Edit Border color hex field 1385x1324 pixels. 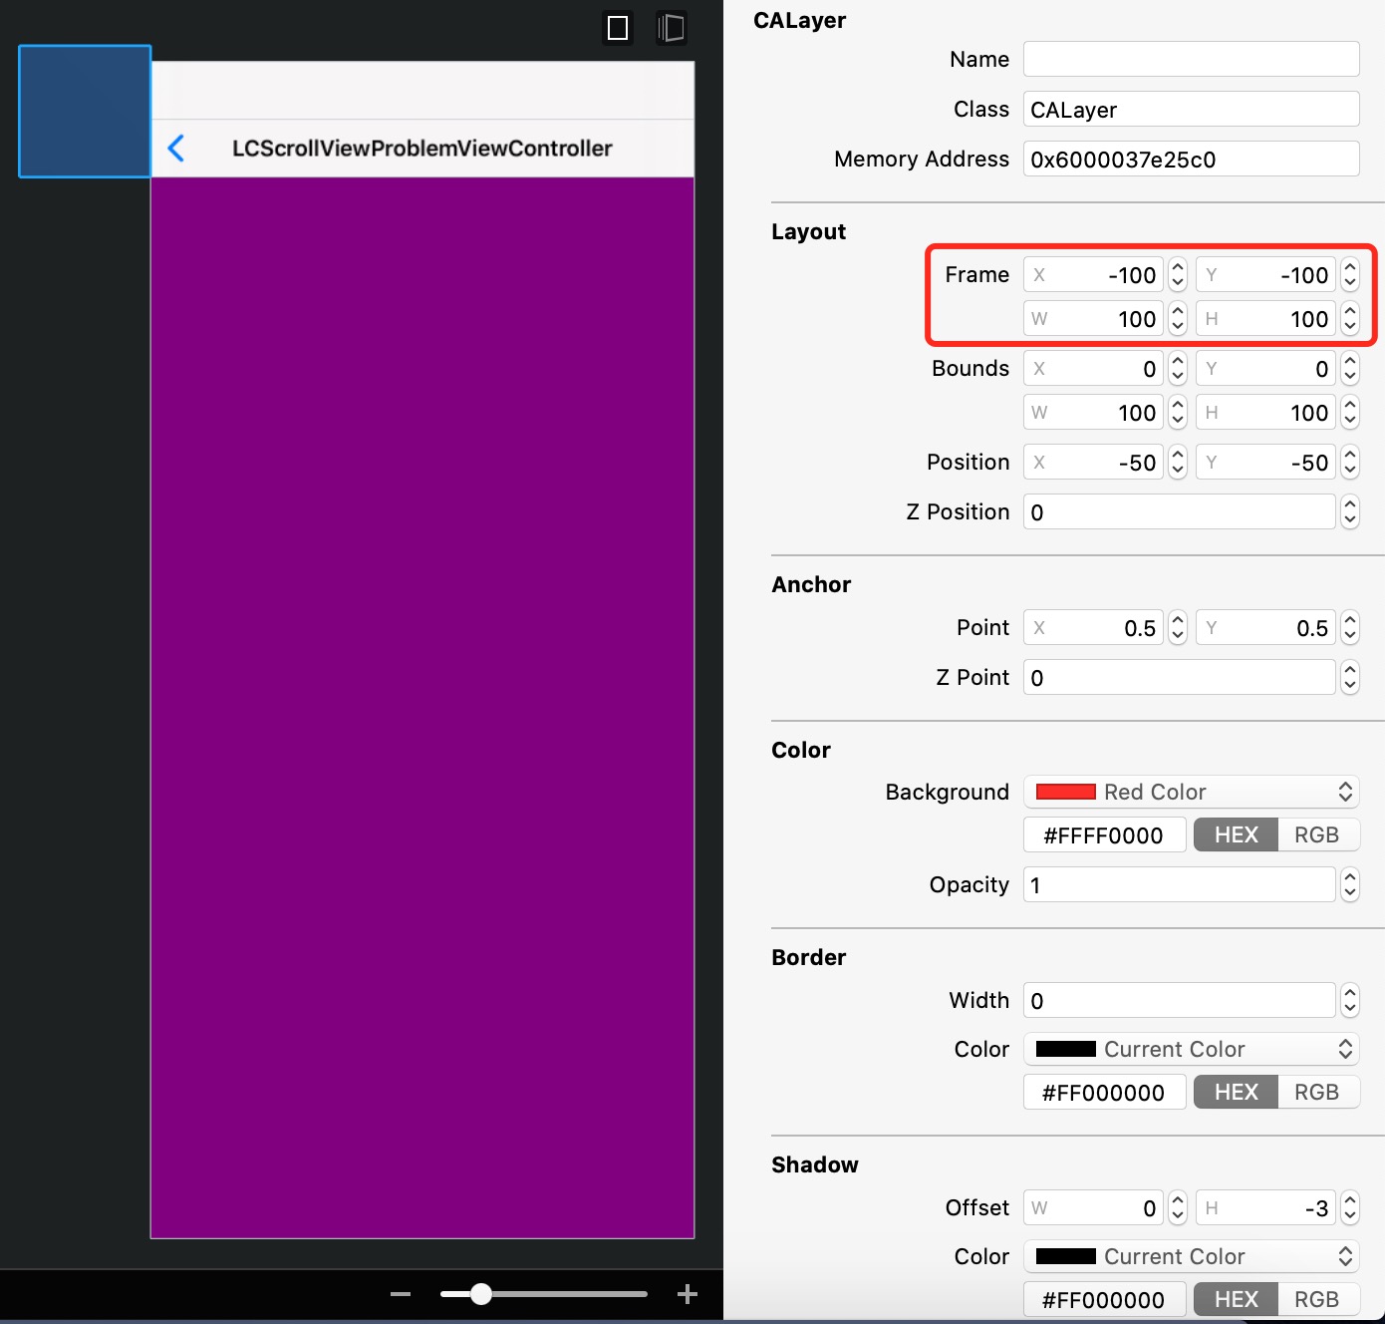pyautogui.click(x=1104, y=1092)
